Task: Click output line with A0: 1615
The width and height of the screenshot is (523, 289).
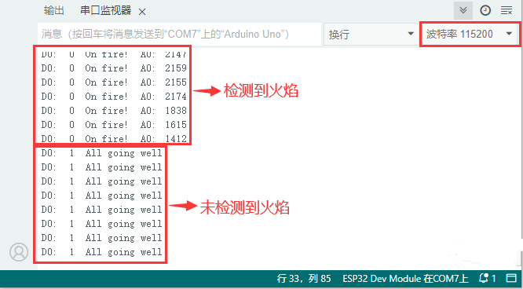Action: tap(114, 125)
